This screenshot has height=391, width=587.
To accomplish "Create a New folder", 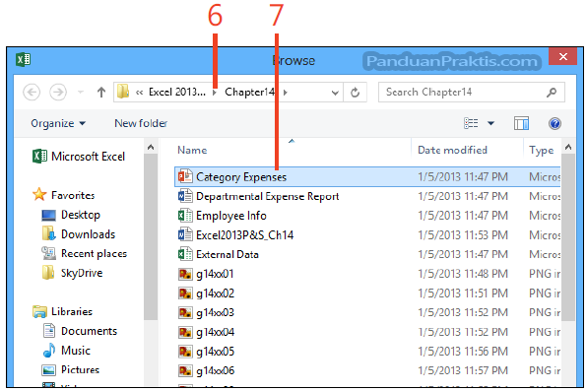I will point(141,123).
